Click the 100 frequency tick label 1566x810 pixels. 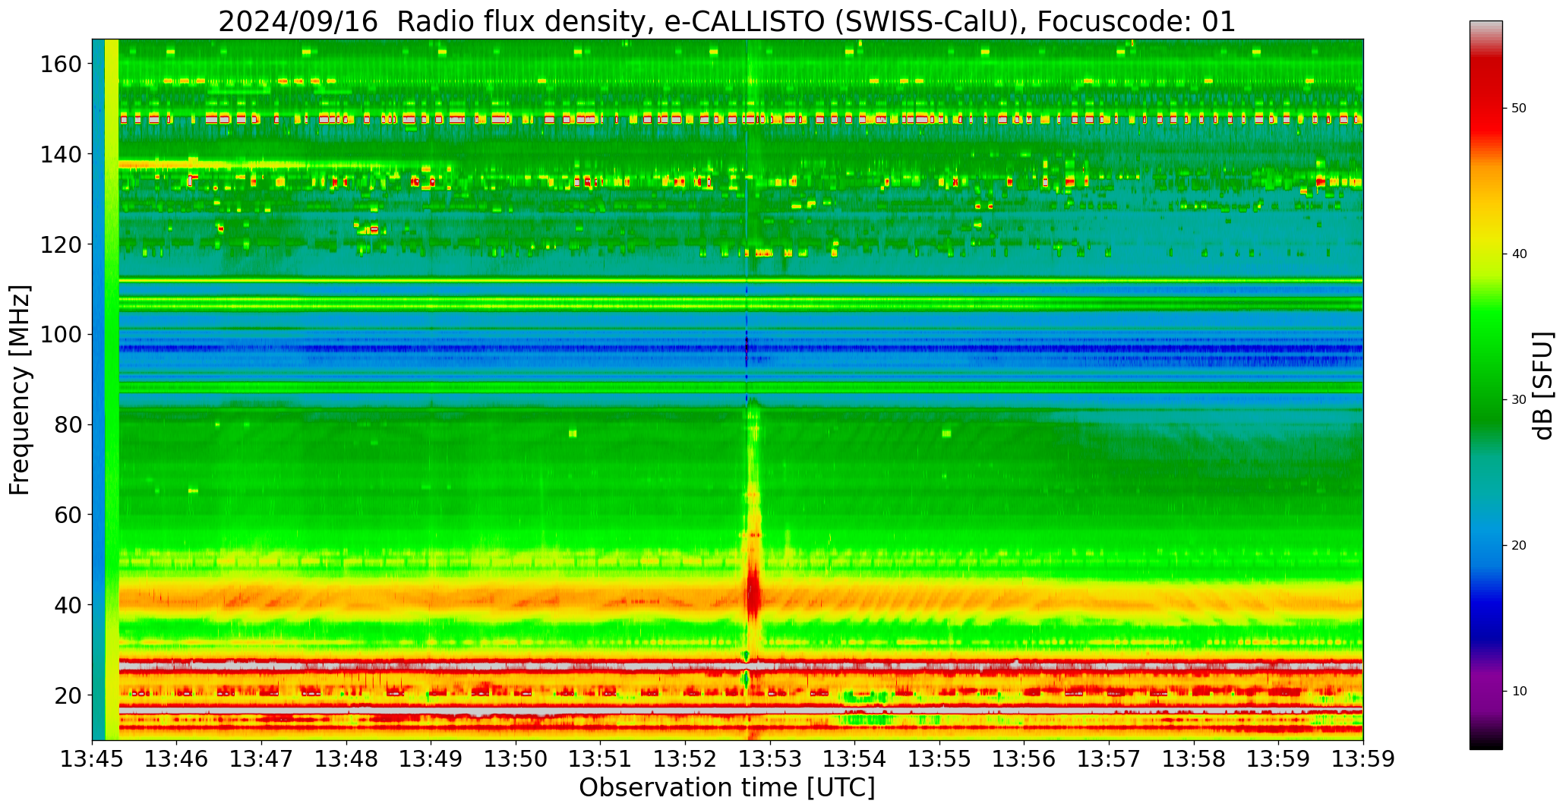pos(61,335)
